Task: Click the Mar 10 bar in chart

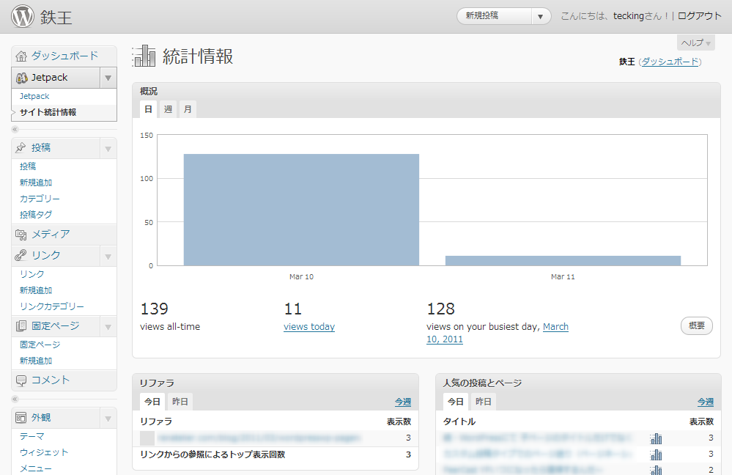Action: pyautogui.click(x=301, y=210)
